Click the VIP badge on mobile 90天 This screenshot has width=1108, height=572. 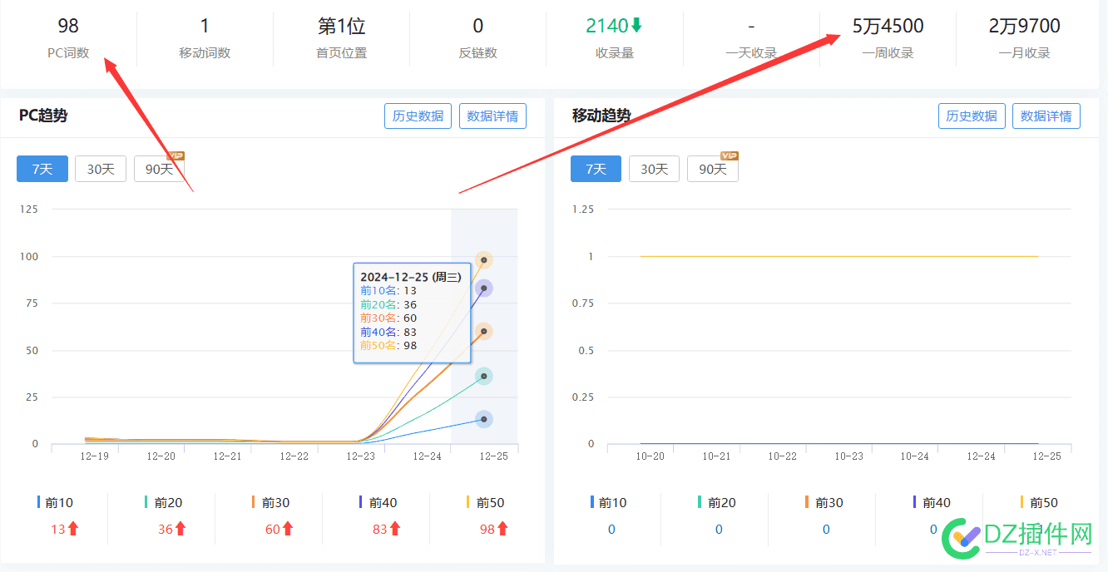[x=730, y=155]
